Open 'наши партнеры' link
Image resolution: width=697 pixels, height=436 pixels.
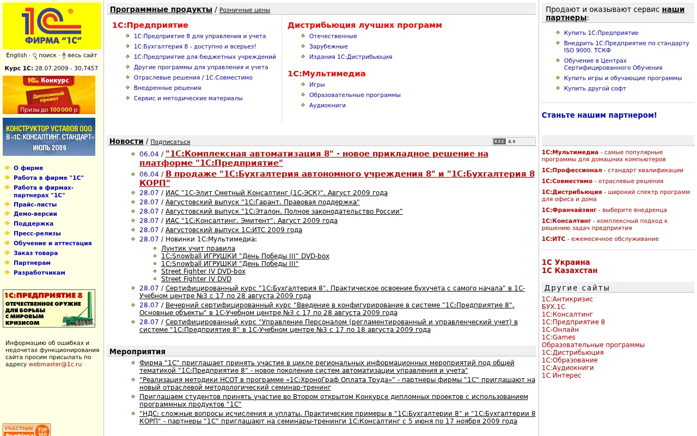pos(615,14)
